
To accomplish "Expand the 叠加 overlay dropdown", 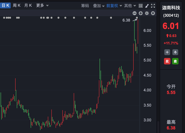I will pyautogui.click(x=99, y=6).
